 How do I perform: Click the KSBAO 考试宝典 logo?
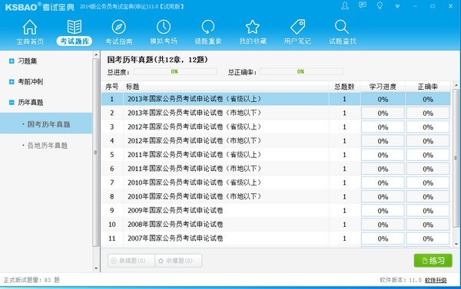click(40, 6)
